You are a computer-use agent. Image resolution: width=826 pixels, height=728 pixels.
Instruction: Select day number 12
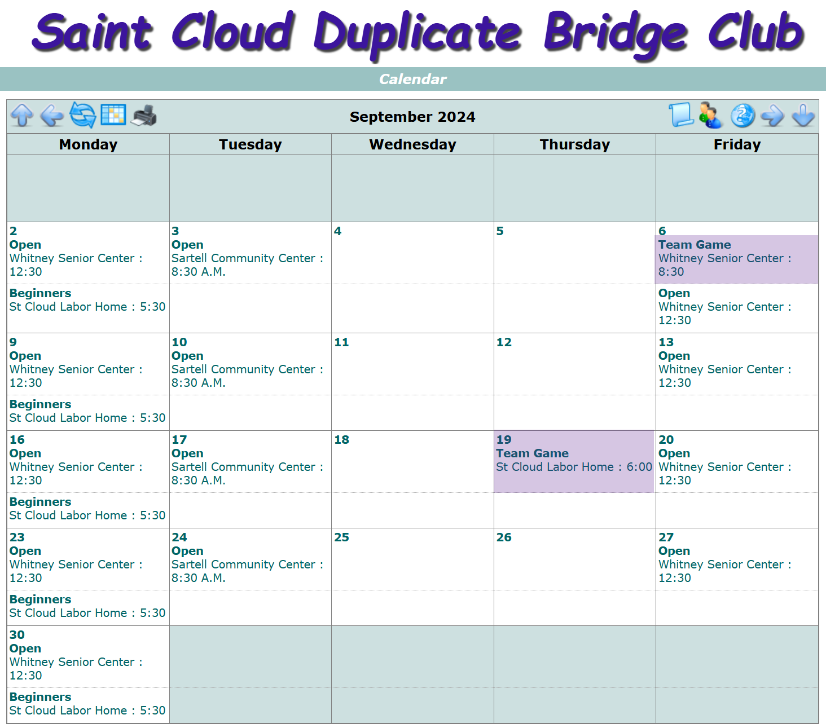(x=504, y=342)
